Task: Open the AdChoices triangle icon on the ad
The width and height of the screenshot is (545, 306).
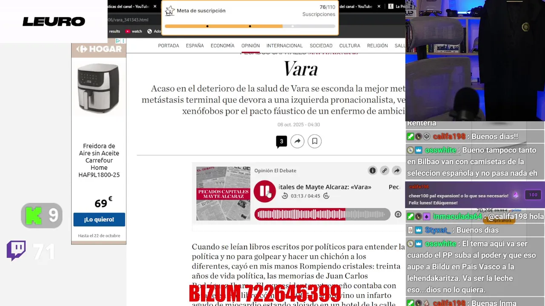Action: point(118,41)
